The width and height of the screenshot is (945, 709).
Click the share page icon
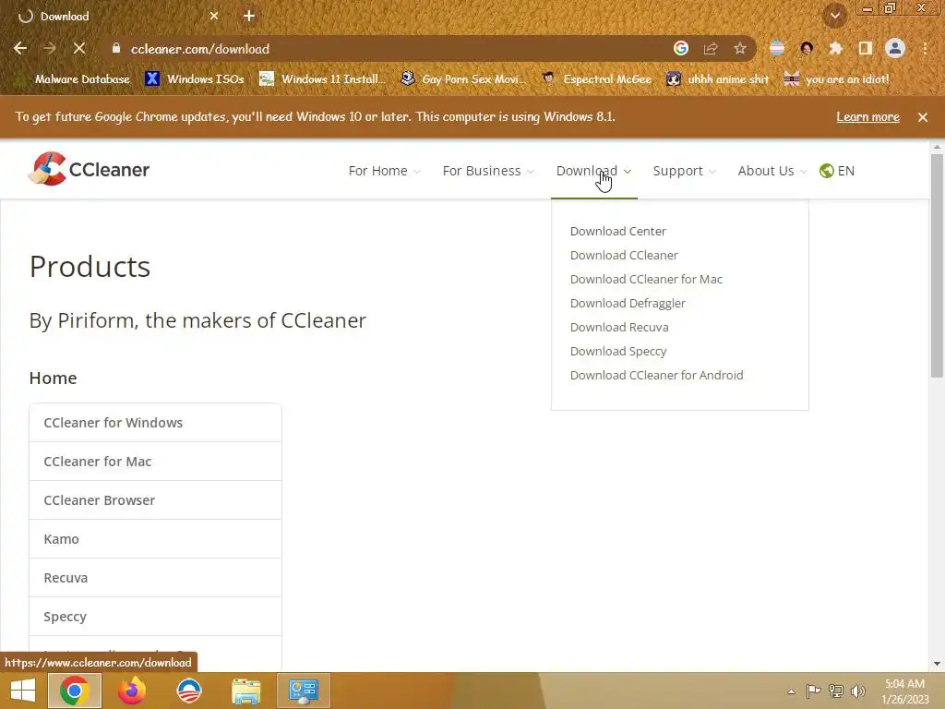coord(711,49)
